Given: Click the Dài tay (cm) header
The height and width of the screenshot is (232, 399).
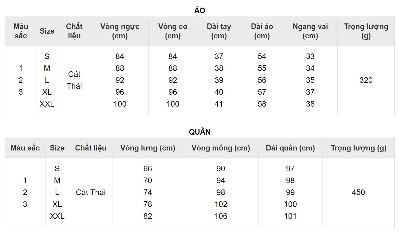Looking at the screenshot, I should pyautogui.click(x=219, y=31).
